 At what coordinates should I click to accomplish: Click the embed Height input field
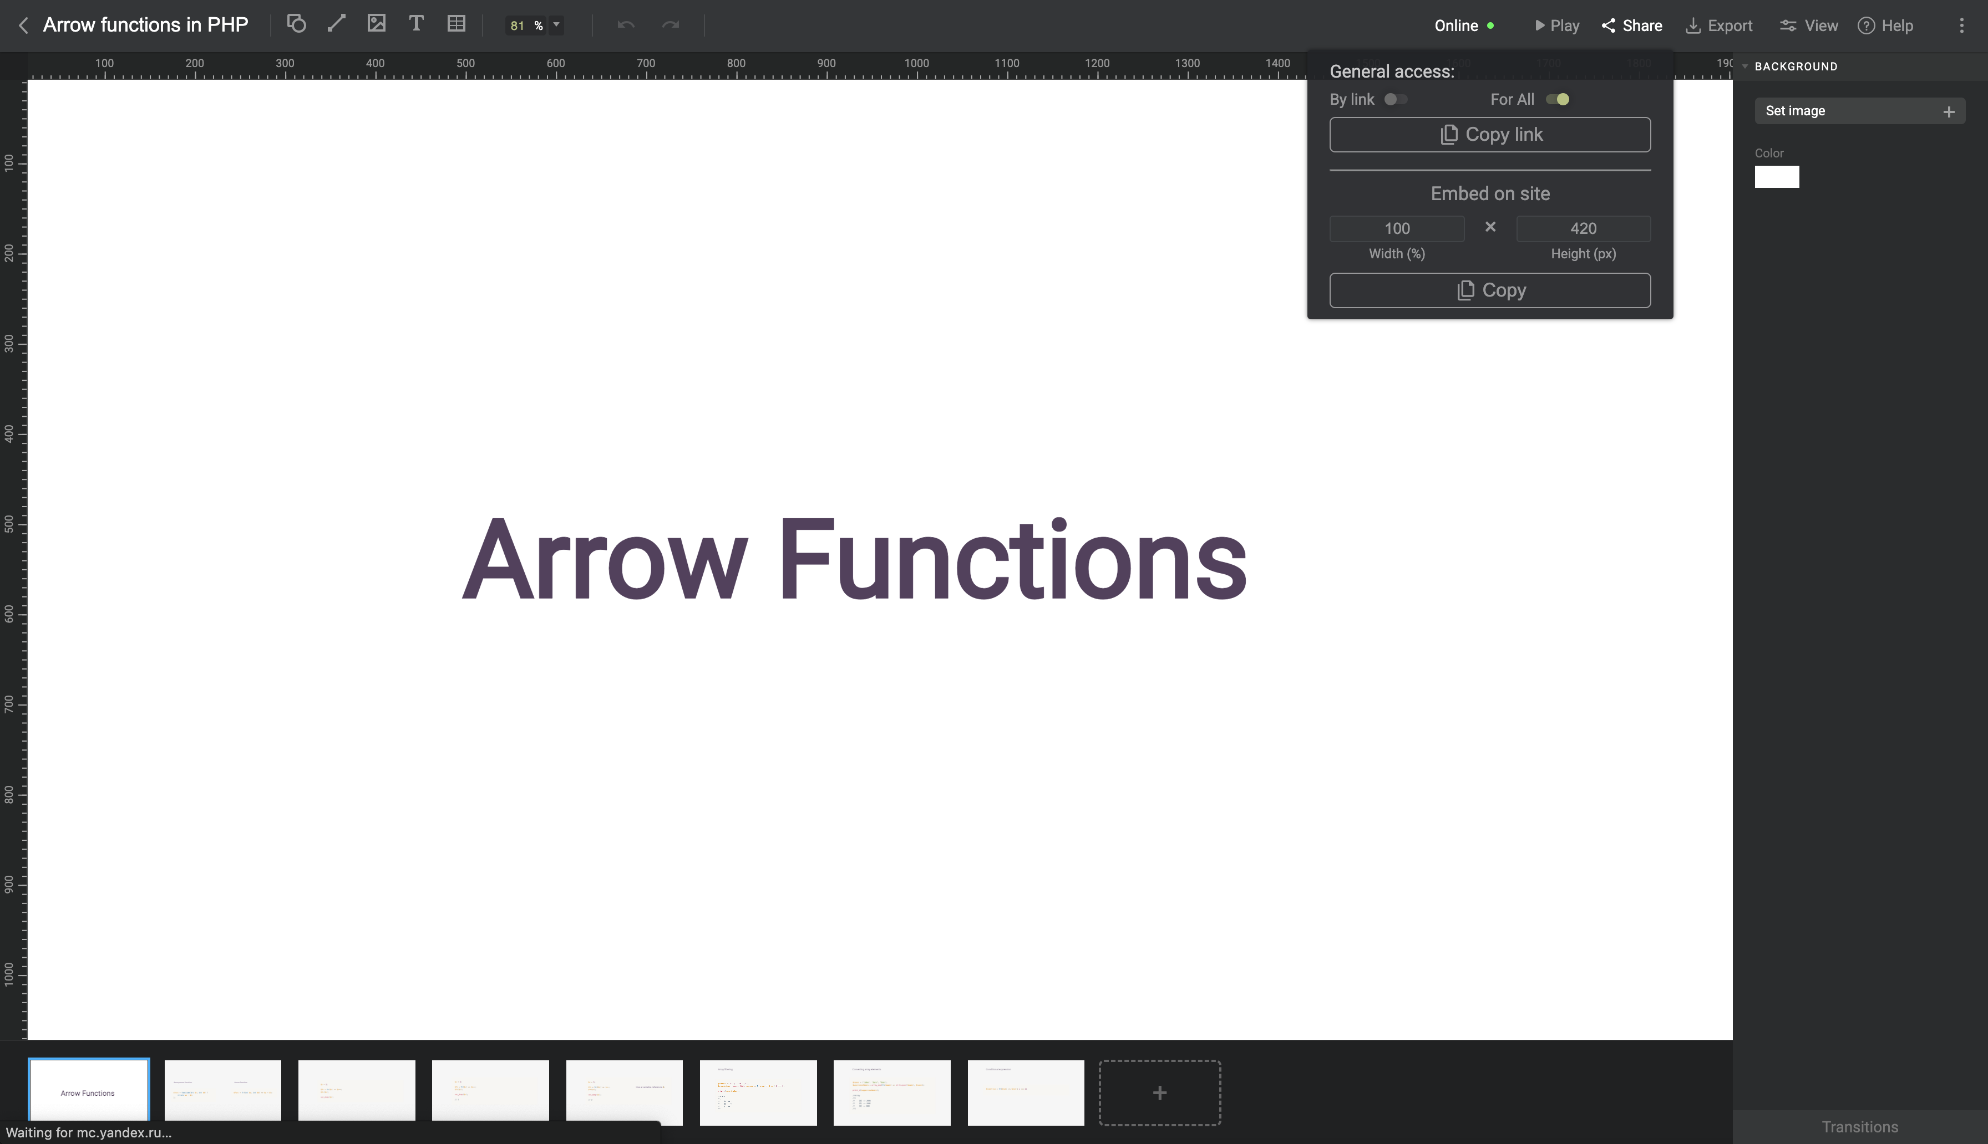[1583, 229]
